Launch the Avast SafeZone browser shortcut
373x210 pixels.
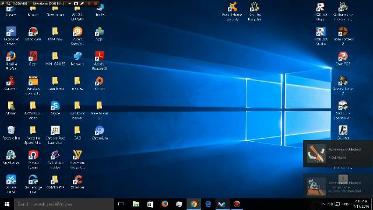pyautogui.click(x=78, y=36)
